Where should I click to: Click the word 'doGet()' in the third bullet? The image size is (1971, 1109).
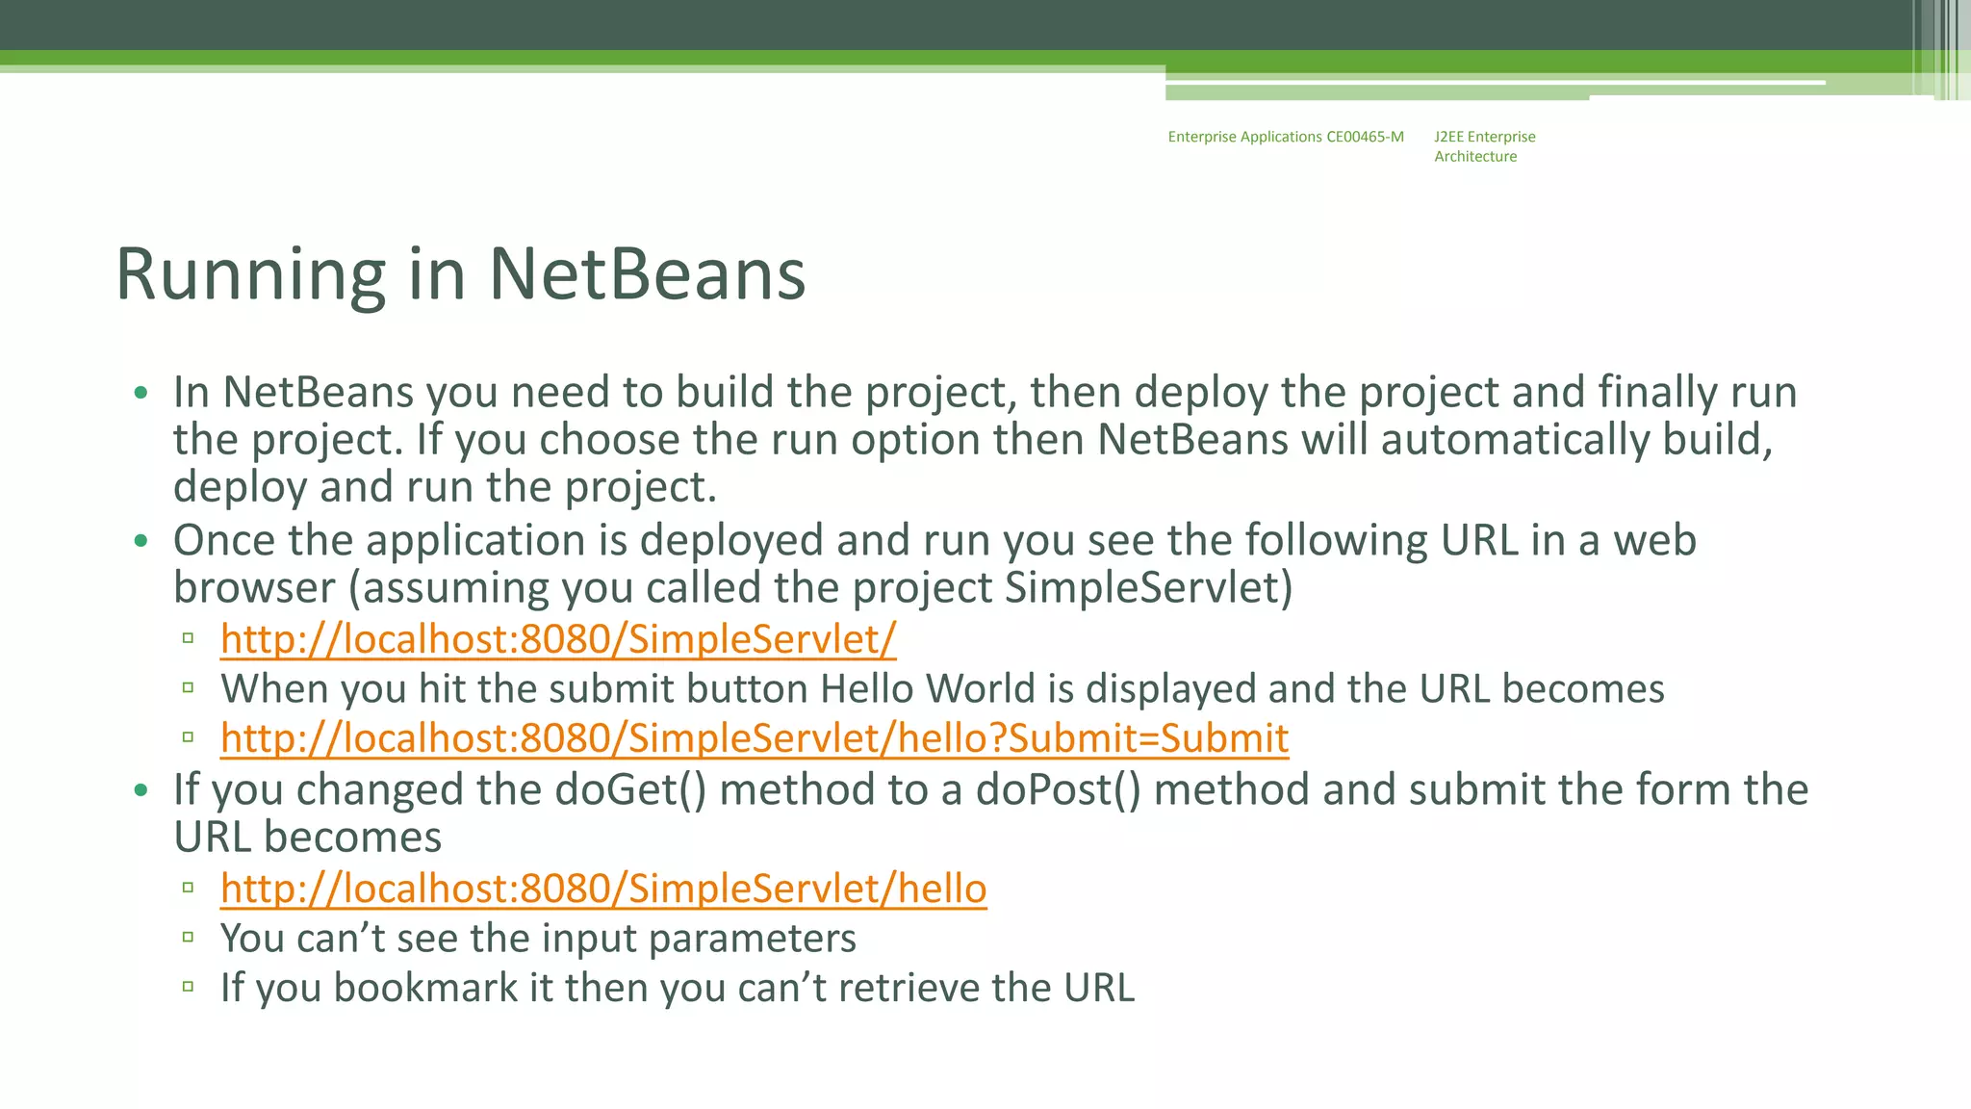click(630, 790)
